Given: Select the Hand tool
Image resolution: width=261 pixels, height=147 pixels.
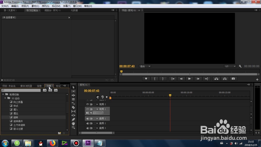Looking at the screenshot, I should click(x=73, y=123).
